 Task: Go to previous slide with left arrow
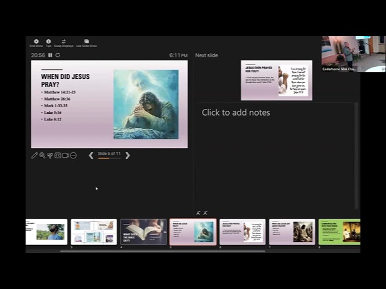click(91, 155)
